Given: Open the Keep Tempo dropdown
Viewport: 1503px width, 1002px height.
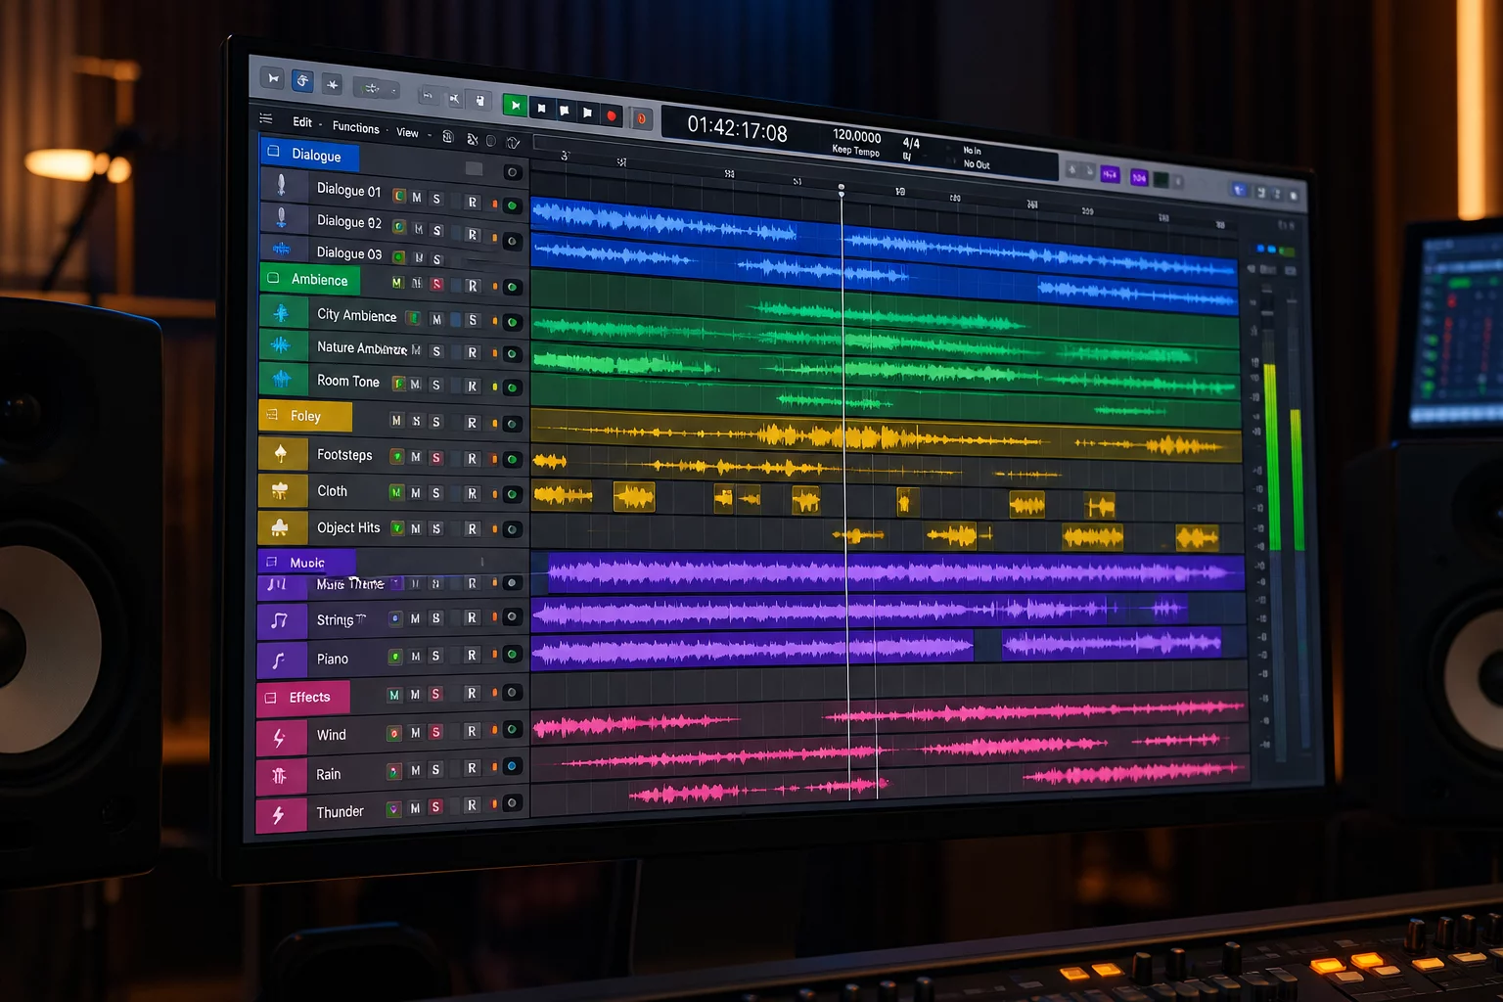Looking at the screenshot, I should tap(856, 151).
